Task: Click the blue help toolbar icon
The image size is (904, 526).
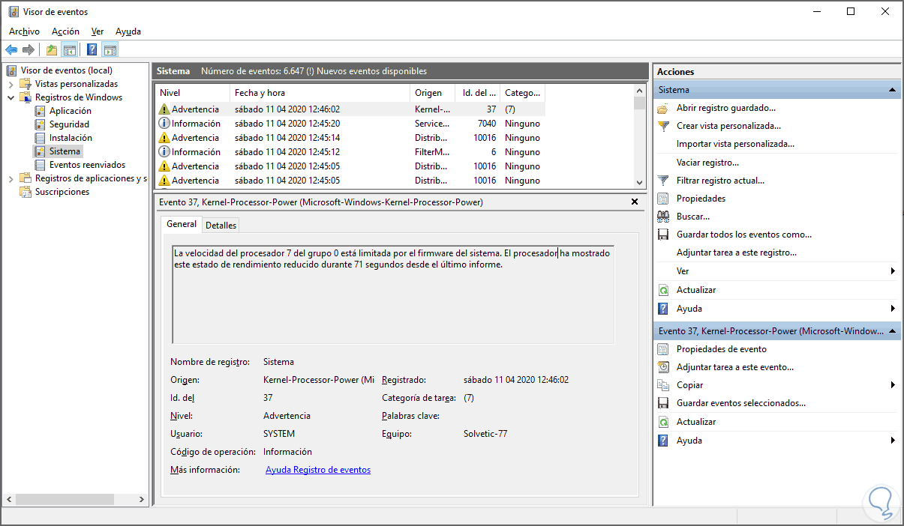Action: click(x=92, y=50)
